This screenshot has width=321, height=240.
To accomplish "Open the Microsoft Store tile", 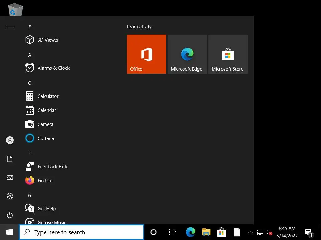I will point(228,54).
